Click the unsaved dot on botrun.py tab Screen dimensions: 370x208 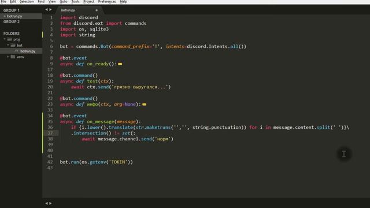click(x=97, y=10)
